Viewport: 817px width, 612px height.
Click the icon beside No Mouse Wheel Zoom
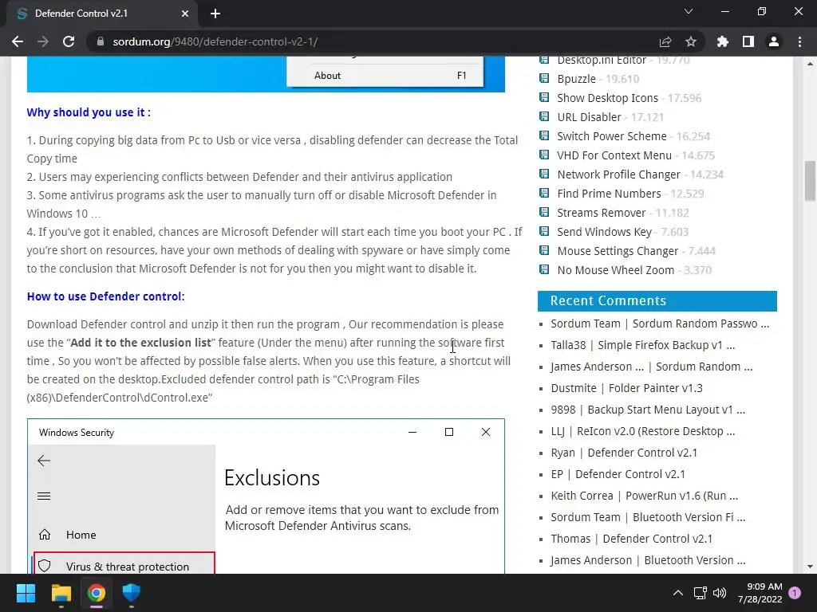click(544, 269)
